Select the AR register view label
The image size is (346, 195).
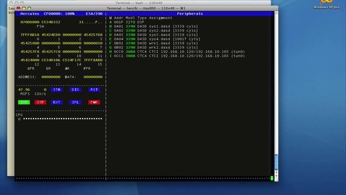click(67, 69)
